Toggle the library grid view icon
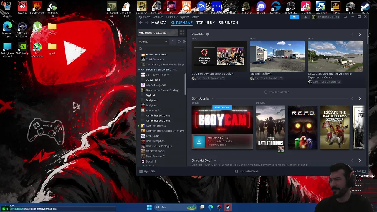This screenshot has height=212, width=377. tap(182, 33)
